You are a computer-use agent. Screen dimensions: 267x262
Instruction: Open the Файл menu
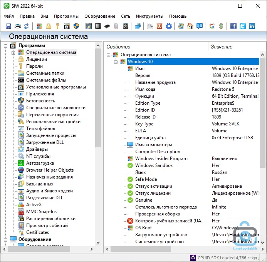(9, 16)
